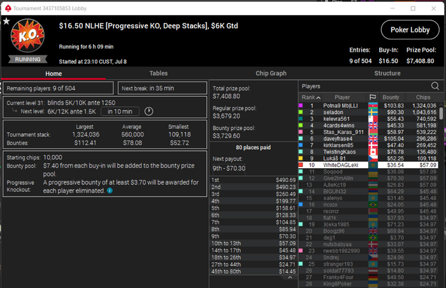Sort the player list by Chips
This screenshot has height=288, width=446.
click(x=423, y=97)
